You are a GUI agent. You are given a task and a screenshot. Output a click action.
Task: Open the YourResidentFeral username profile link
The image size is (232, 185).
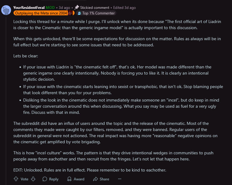pyautogui.click(x=29, y=8)
